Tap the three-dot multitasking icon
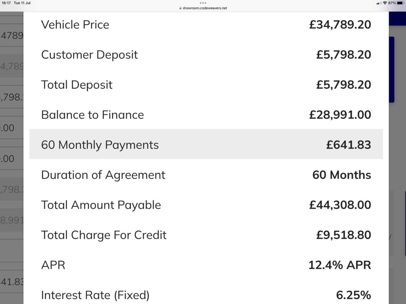The height and width of the screenshot is (304, 406). (203, 3)
